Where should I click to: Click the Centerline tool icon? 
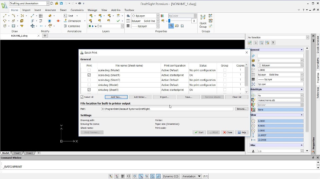click(x=65, y=26)
